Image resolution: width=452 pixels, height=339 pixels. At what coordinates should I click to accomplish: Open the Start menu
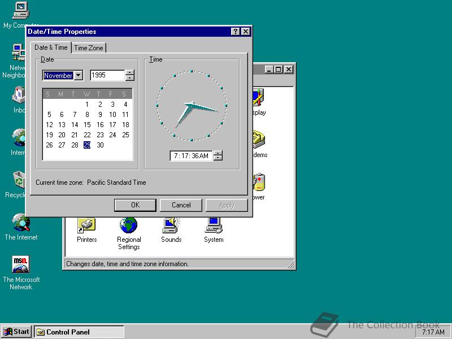pyautogui.click(x=16, y=332)
